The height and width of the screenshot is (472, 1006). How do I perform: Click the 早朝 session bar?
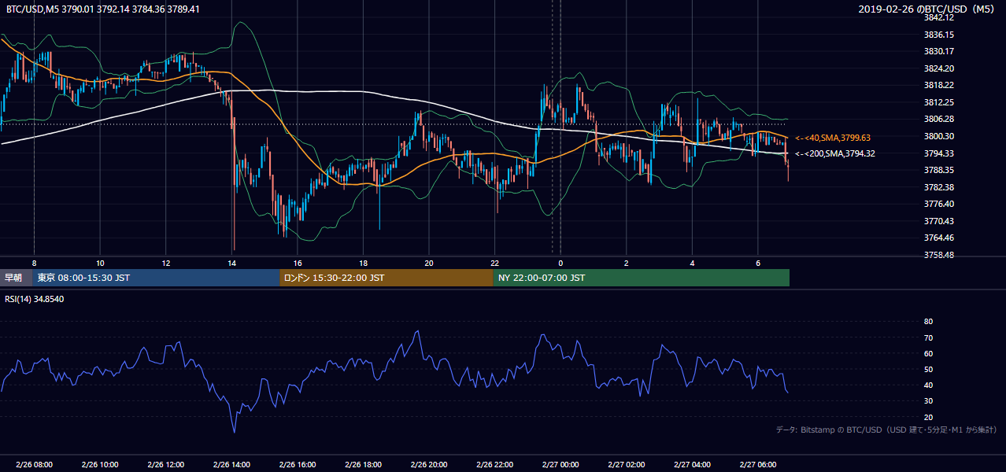click(x=16, y=278)
